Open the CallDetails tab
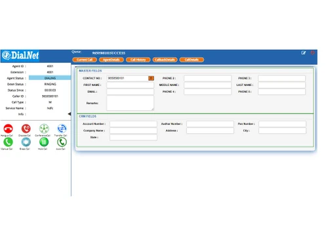 click(192, 60)
